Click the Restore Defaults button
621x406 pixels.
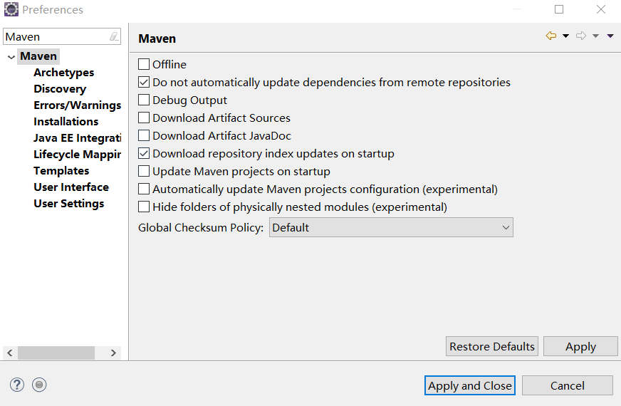click(x=492, y=347)
